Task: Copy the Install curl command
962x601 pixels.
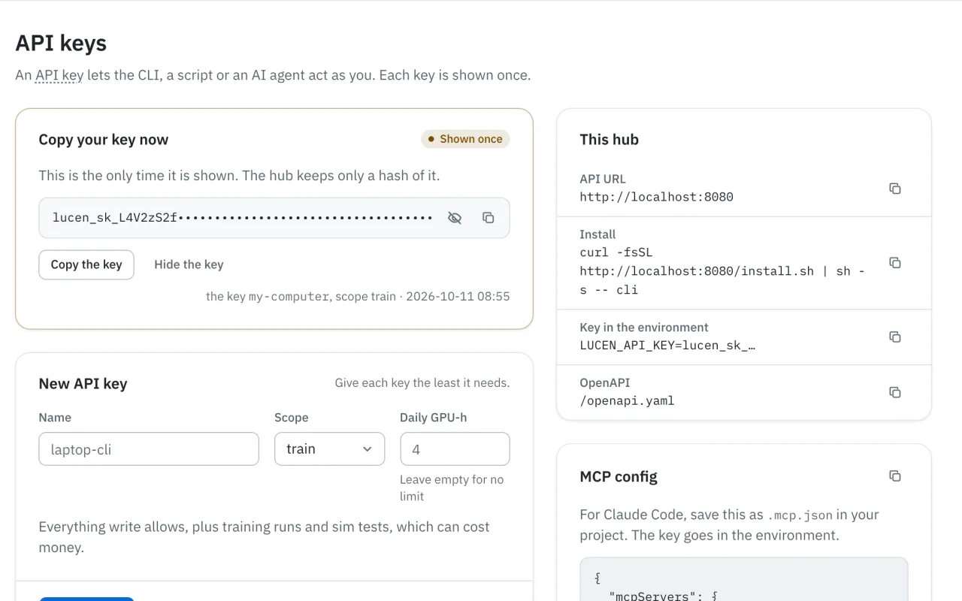Action: pos(894,263)
